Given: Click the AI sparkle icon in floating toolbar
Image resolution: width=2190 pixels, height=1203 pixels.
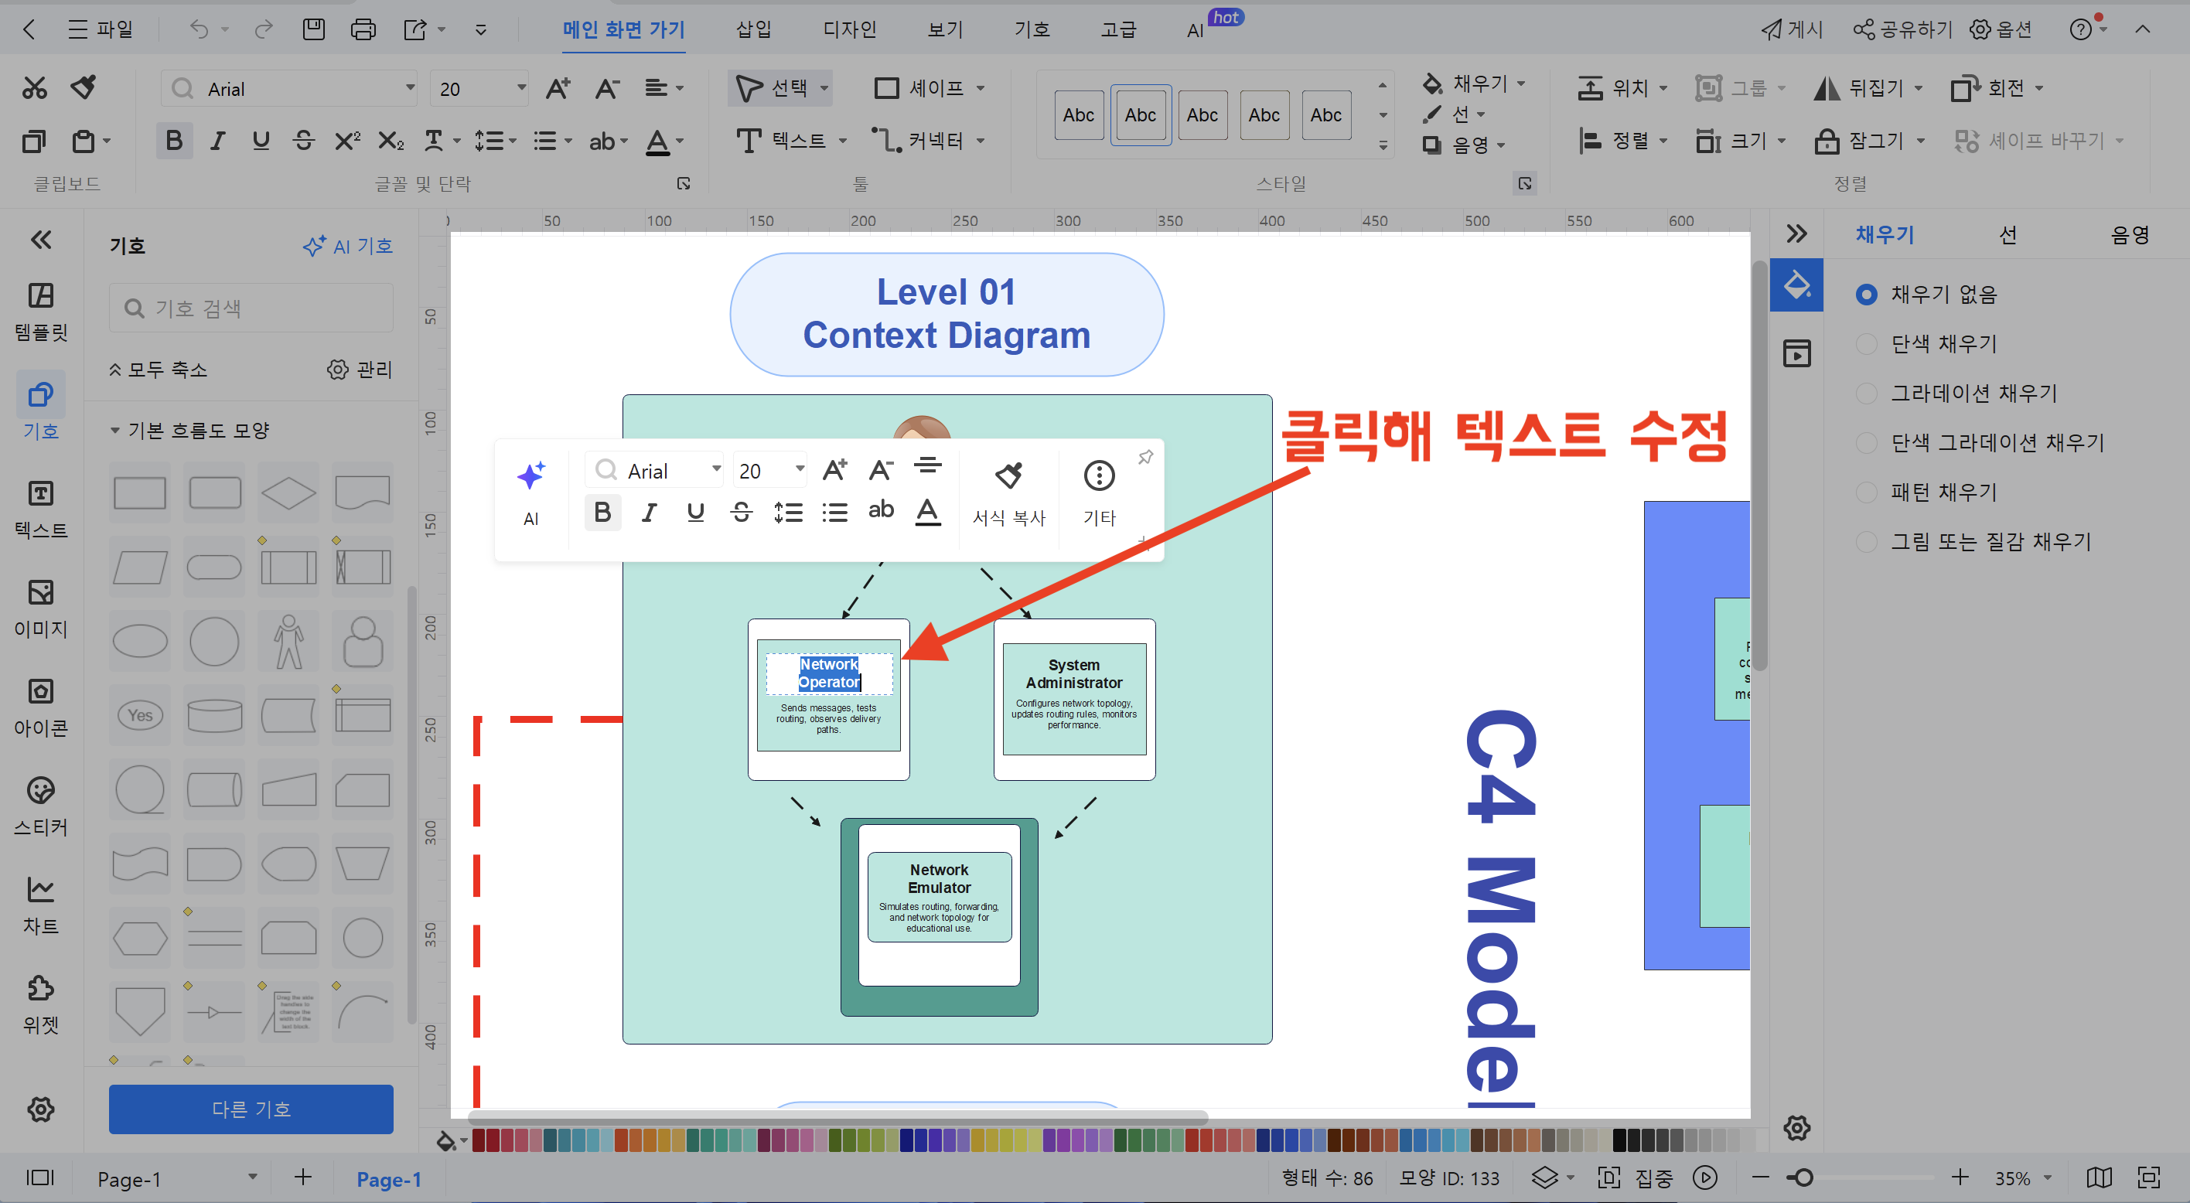Looking at the screenshot, I should (x=530, y=476).
